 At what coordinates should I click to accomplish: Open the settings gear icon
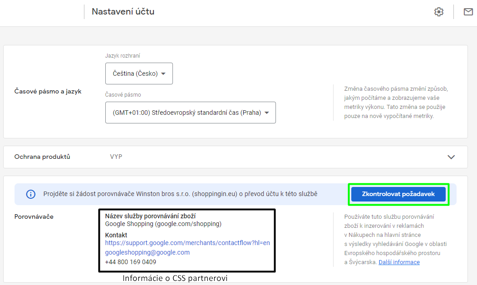(x=438, y=12)
